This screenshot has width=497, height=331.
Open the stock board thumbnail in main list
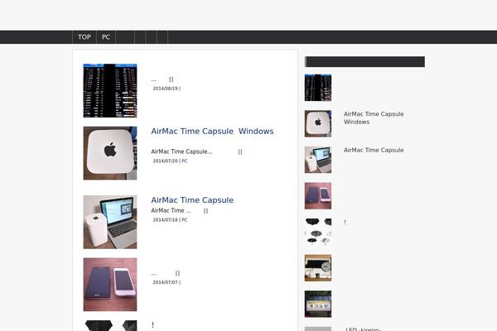click(x=110, y=90)
